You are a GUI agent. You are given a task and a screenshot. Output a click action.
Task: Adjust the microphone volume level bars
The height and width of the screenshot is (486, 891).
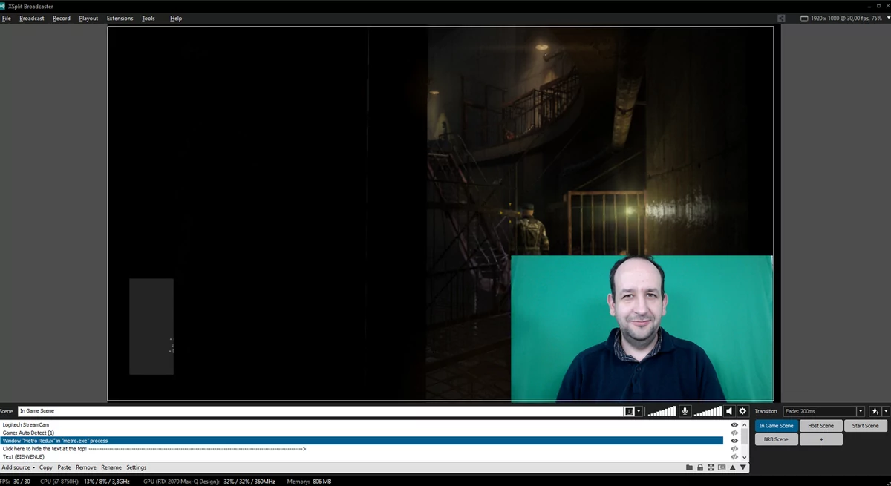pos(662,411)
